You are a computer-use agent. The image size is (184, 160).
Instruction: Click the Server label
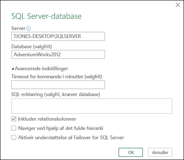[18, 28]
